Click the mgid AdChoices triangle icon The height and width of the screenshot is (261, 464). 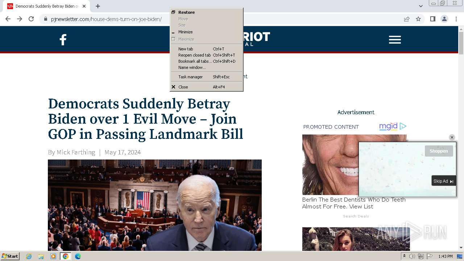click(403, 126)
